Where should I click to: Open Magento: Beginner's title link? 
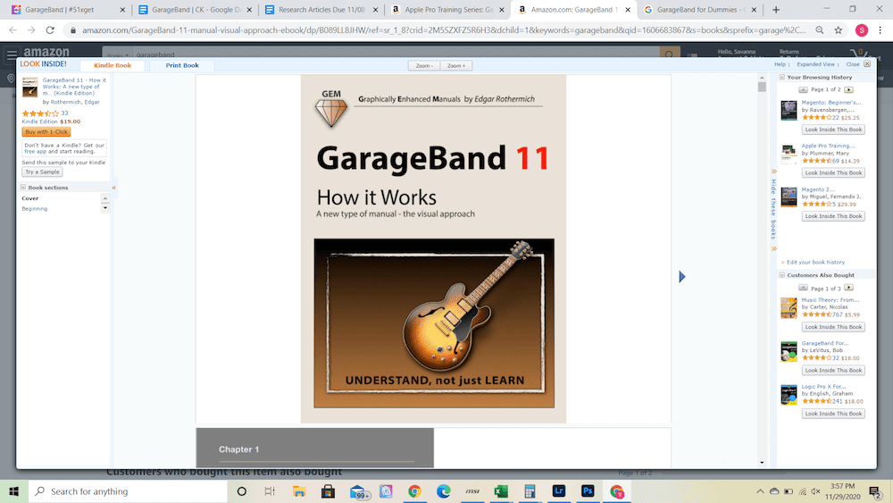click(831, 103)
